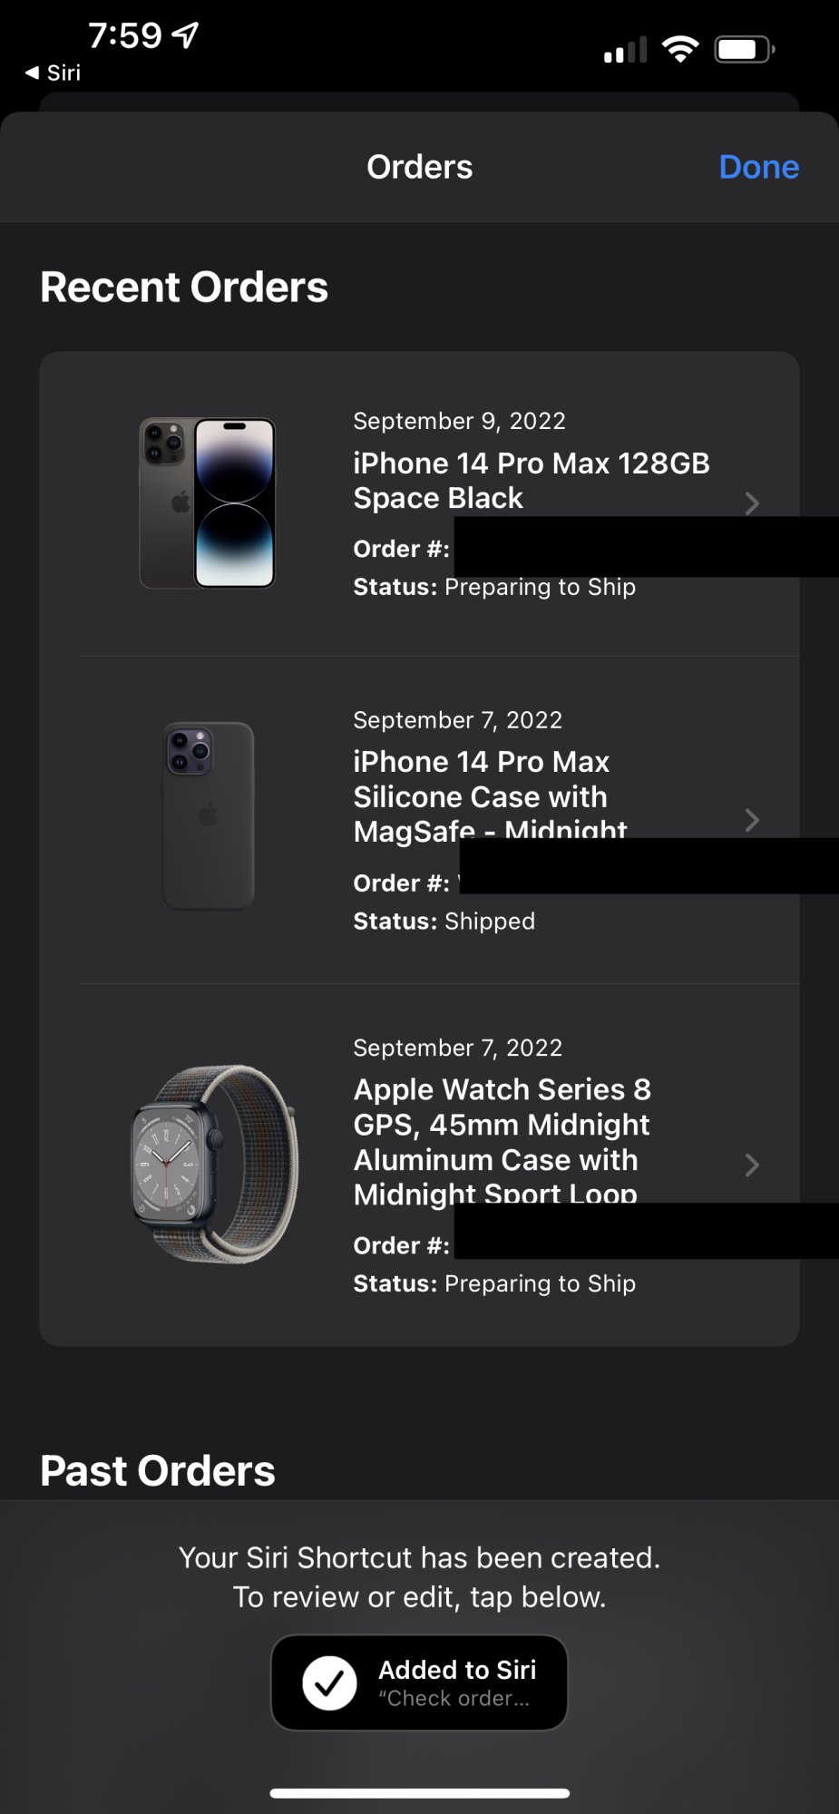
Task: Open the Silicone Case product image
Action: coord(208,815)
